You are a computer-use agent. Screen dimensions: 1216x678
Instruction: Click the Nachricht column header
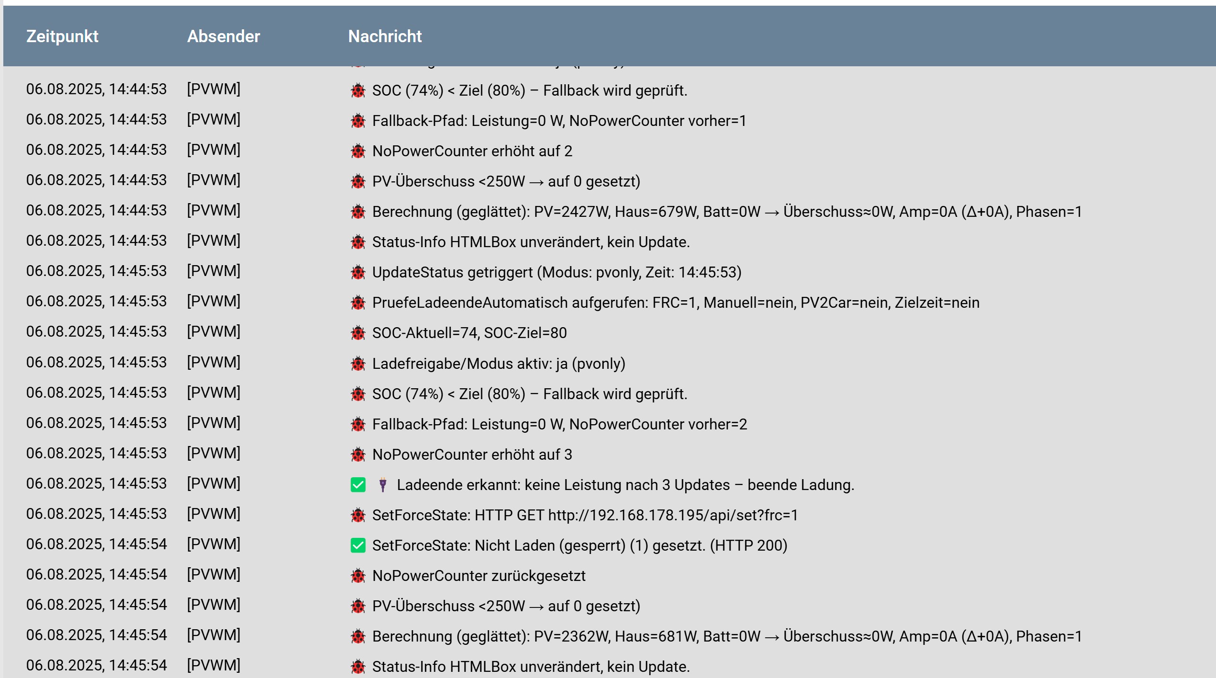pyautogui.click(x=385, y=36)
